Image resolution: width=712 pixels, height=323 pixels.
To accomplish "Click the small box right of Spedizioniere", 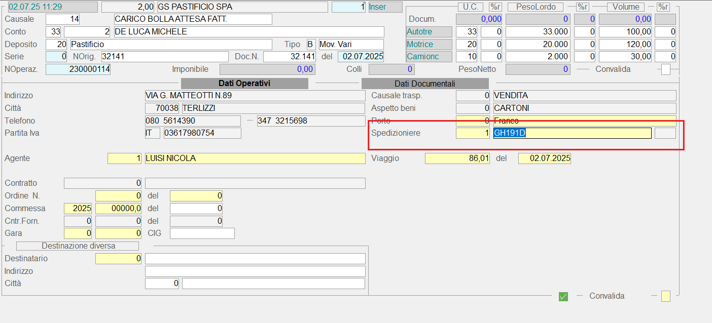I will [665, 133].
